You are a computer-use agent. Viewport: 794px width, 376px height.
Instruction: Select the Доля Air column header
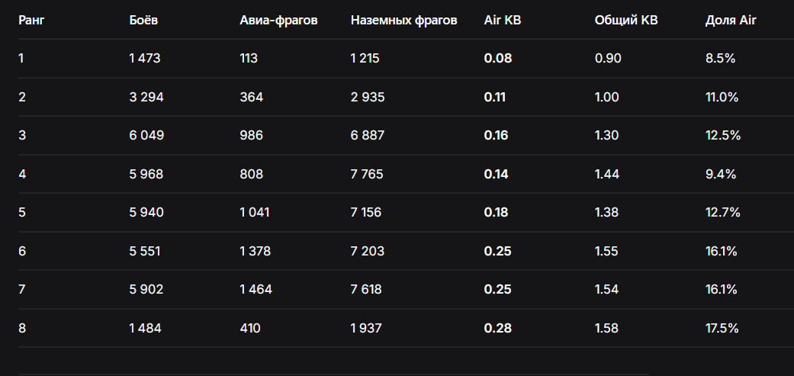coord(730,21)
